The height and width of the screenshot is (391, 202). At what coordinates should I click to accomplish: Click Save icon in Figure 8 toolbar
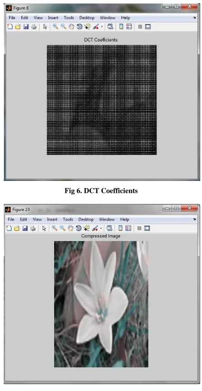pyautogui.click(x=25, y=27)
